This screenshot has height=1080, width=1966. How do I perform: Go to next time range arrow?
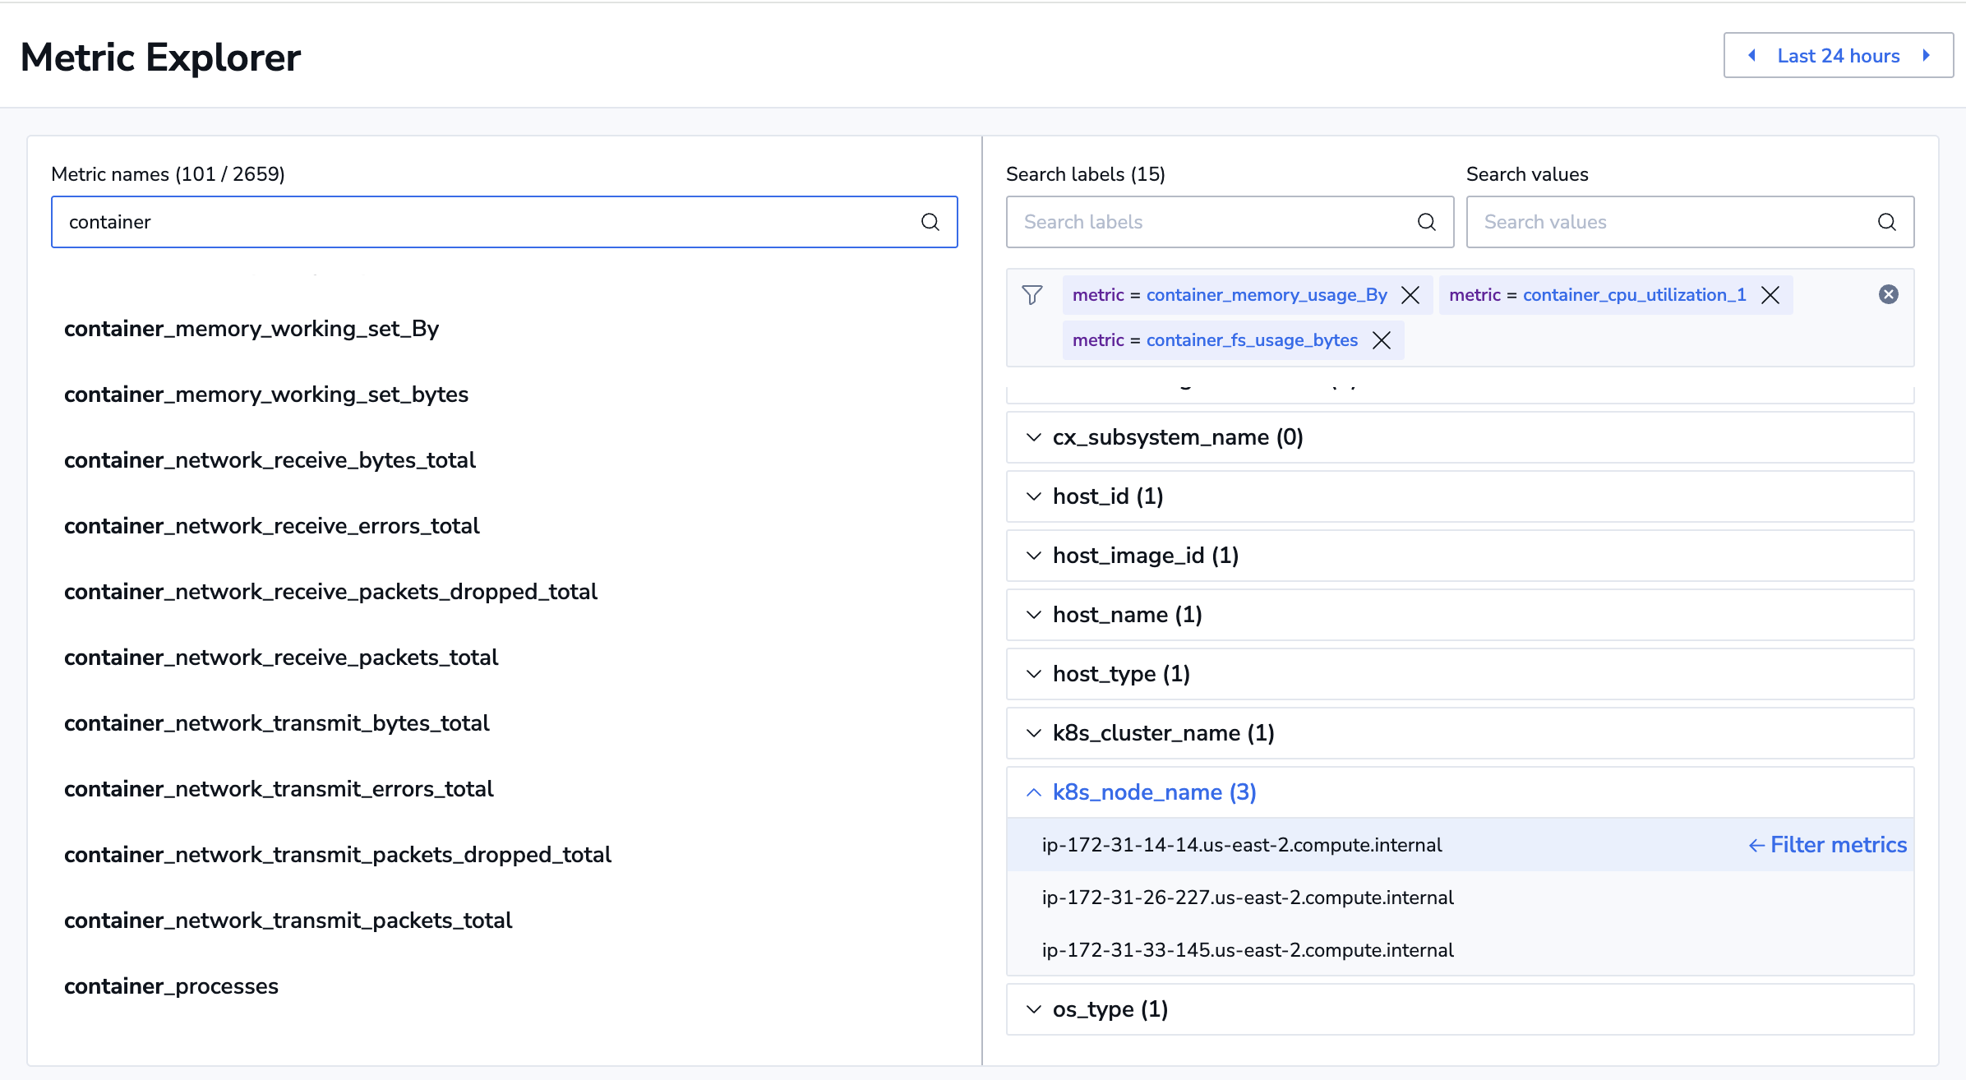(1926, 56)
